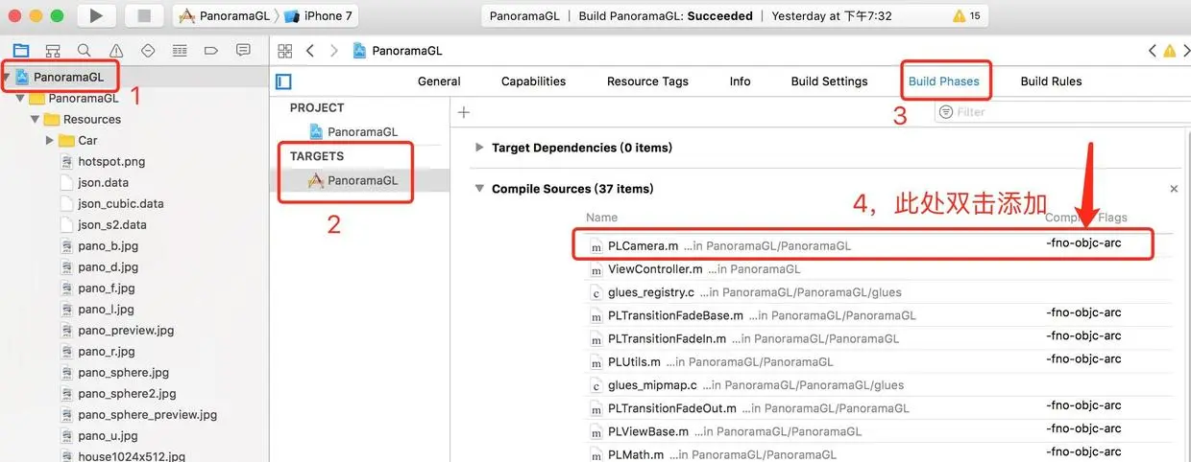Open the Project navigator folder icon
This screenshot has width=1191, height=462.
21,50
